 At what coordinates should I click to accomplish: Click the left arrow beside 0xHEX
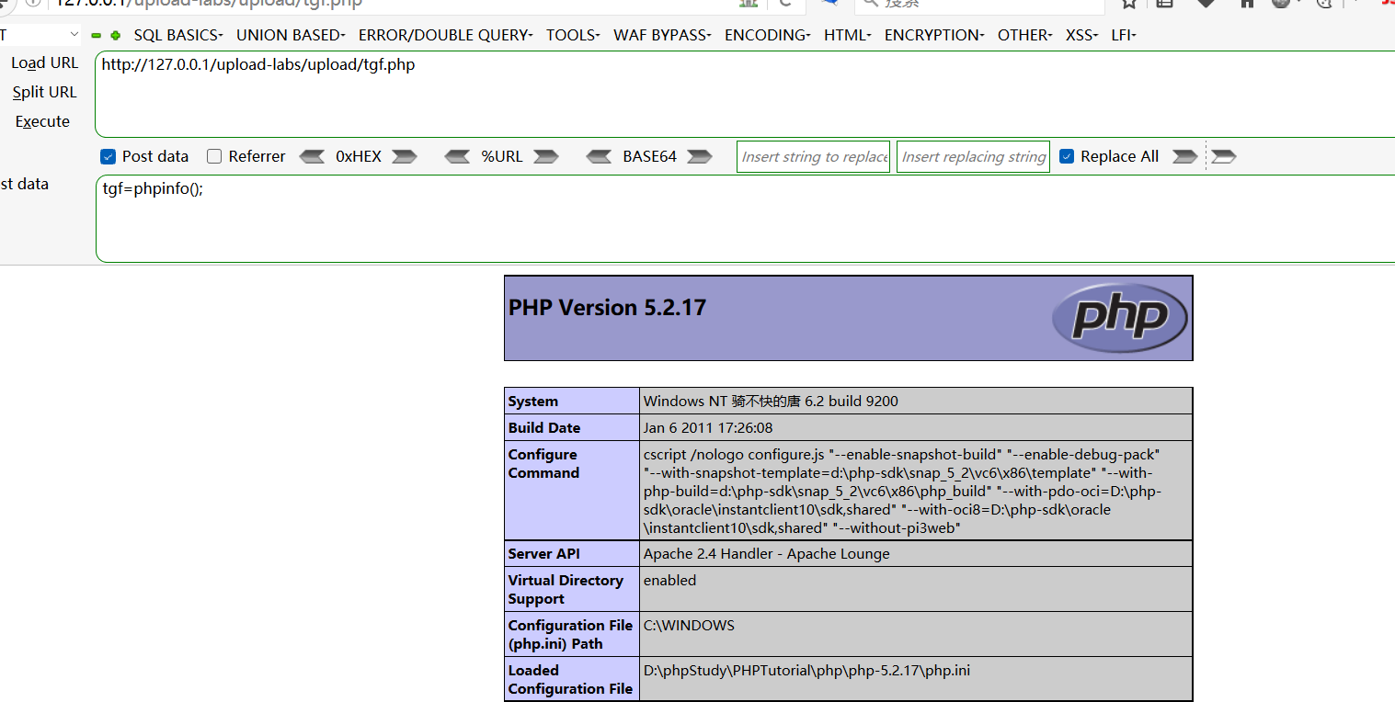tap(313, 156)
